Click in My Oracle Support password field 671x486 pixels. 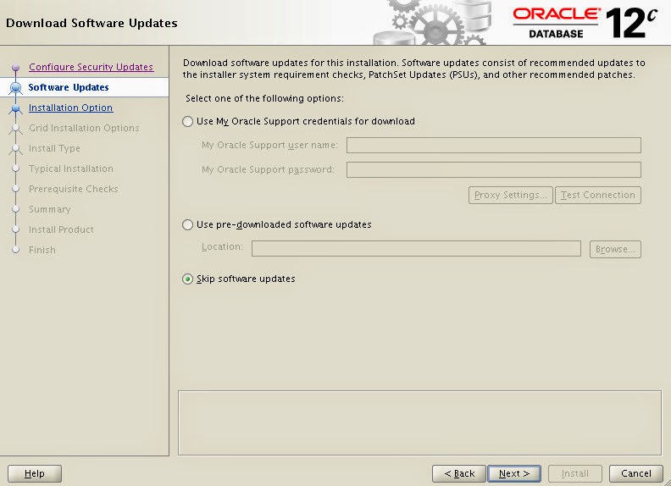tap(493, 169)
